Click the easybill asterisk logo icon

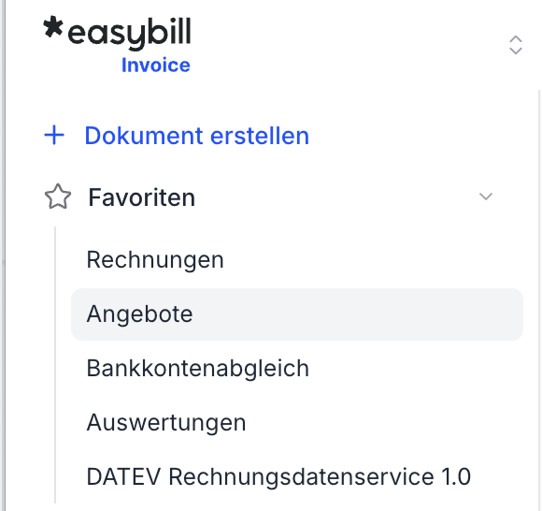pos(53,26)
